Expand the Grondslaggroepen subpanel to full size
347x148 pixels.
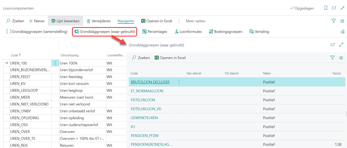click(341, 45)
